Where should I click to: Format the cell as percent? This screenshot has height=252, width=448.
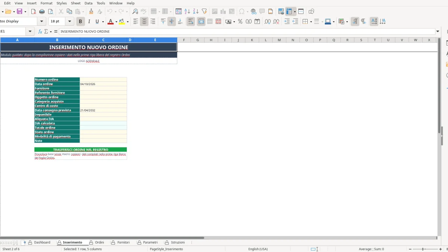(x=240, y=22)
